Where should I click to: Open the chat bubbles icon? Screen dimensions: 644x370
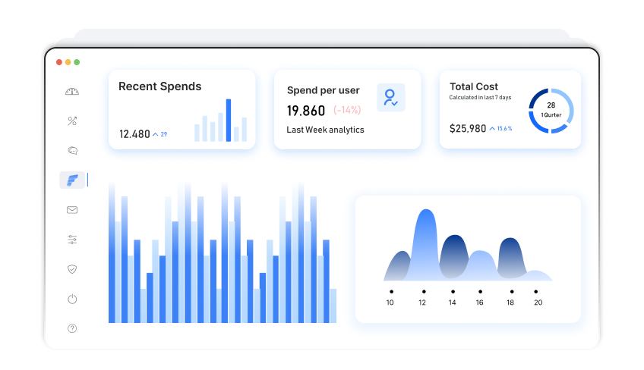point(72,151)
